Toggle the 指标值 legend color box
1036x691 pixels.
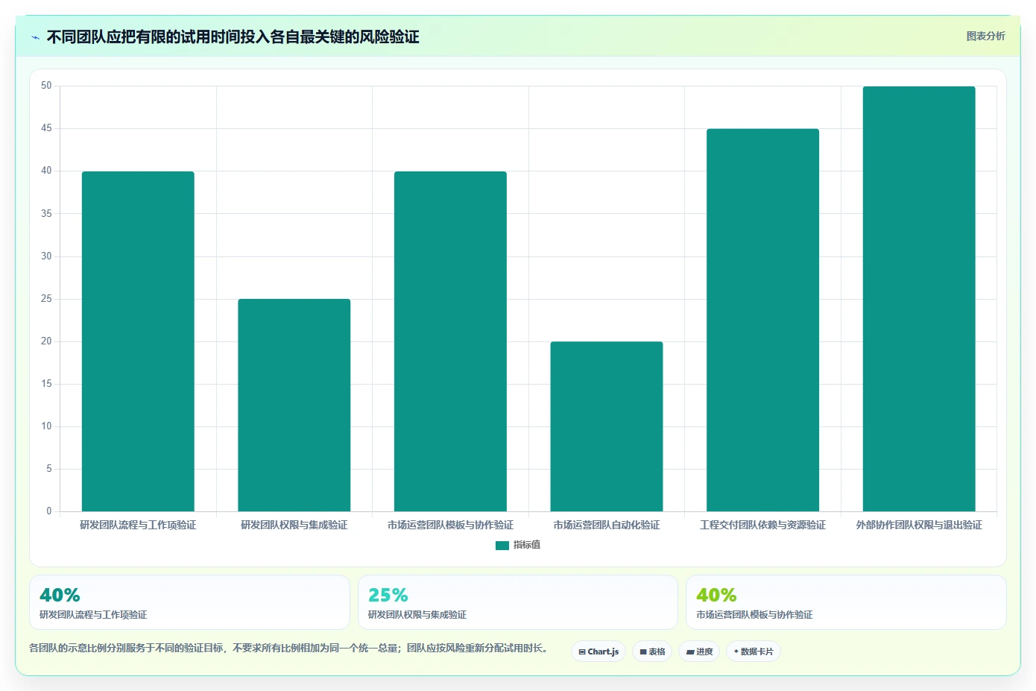point(502,545)
